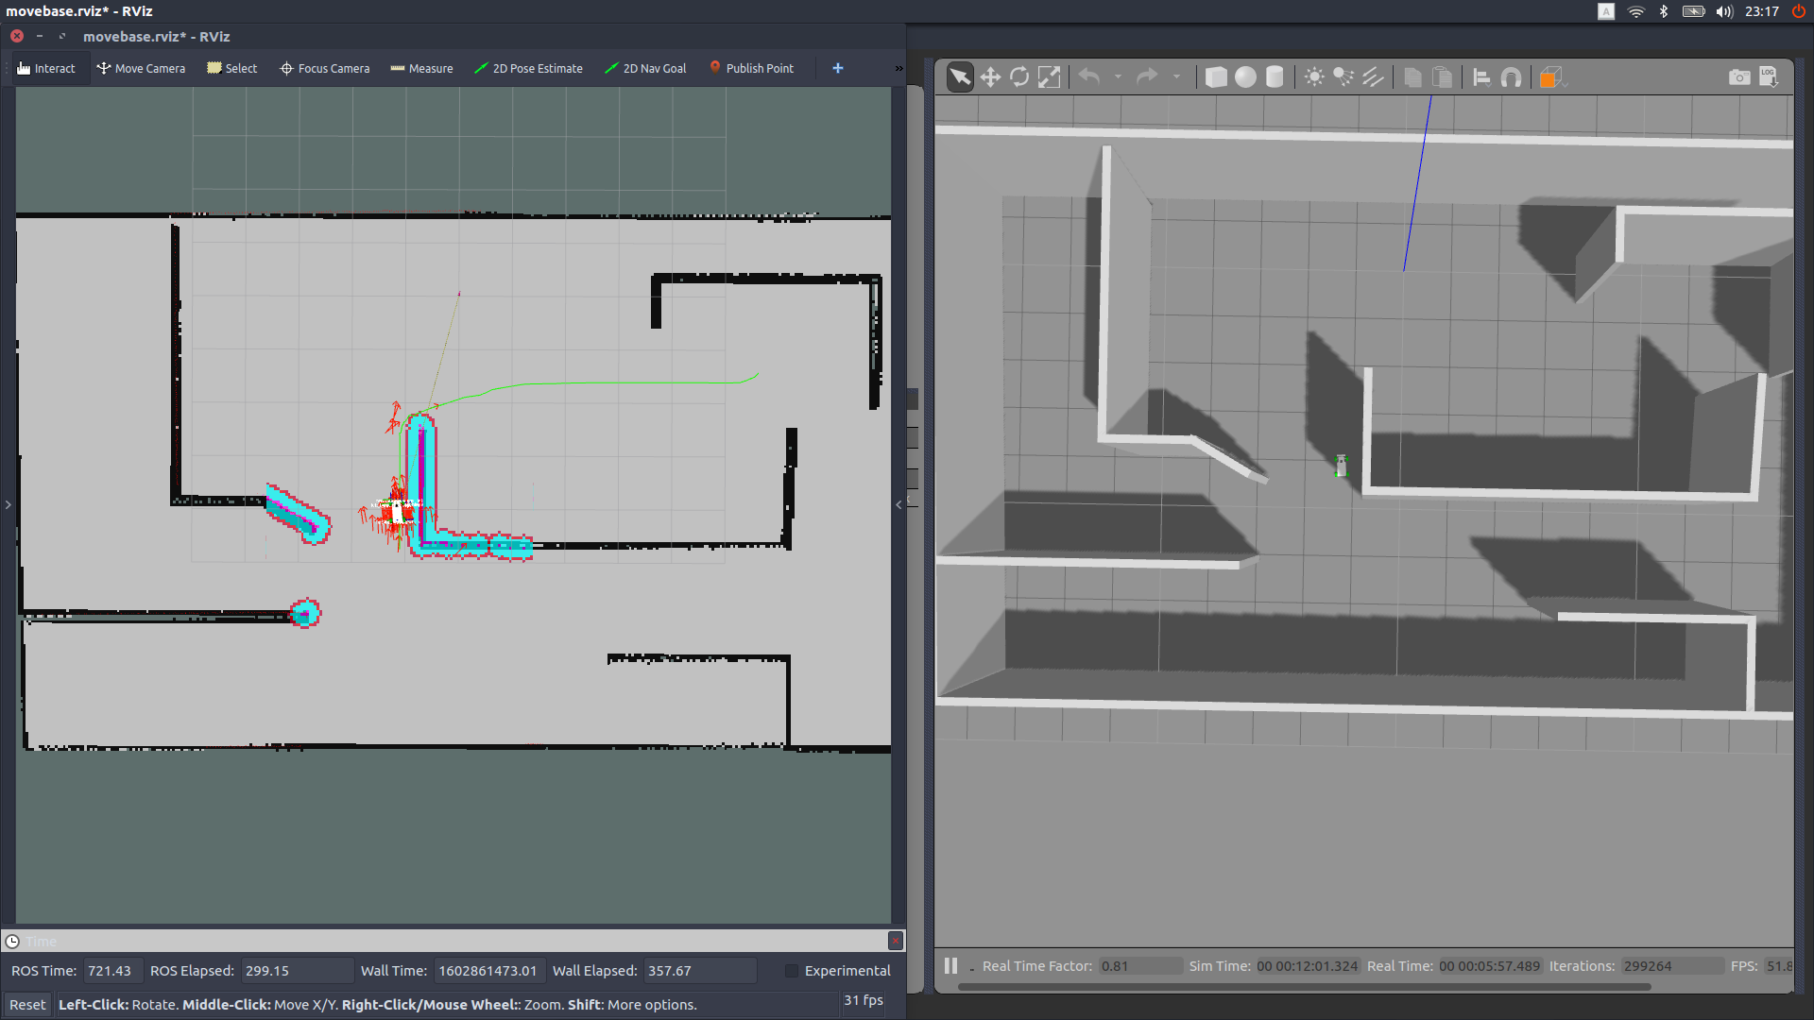Select the Gazebo translate mode tool
This screenshot has height=1020, width=1814.
990,77
